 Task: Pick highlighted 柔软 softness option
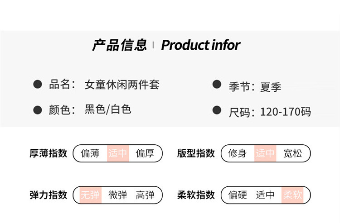click(292, 195)
